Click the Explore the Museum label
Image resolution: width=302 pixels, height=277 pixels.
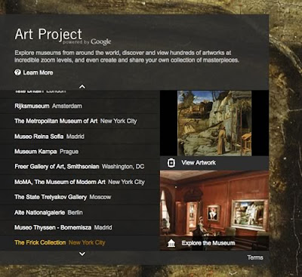[208, 243]
